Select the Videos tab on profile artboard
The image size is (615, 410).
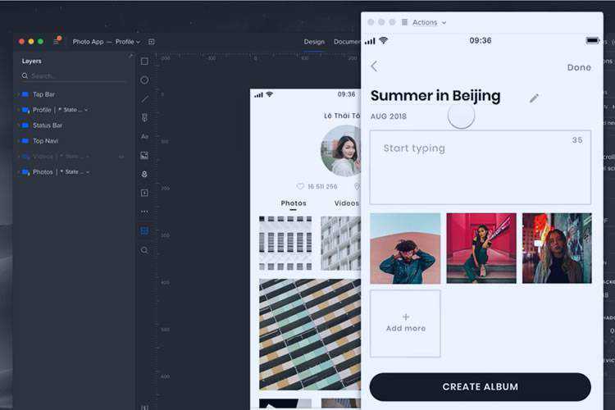[x=347, y=203]
